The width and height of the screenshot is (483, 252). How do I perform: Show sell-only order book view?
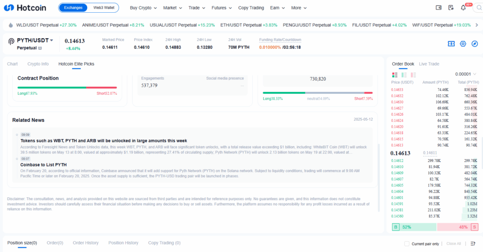point(413,75)
